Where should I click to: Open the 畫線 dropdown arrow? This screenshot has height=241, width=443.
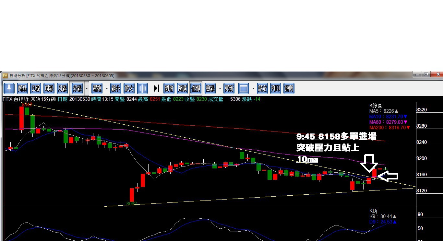coord(220,88)
